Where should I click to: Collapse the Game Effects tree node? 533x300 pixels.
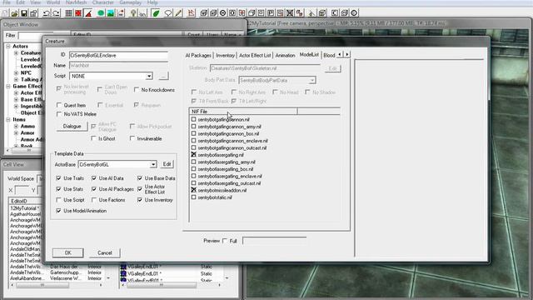pyautogui.click(x=8, y=87)
